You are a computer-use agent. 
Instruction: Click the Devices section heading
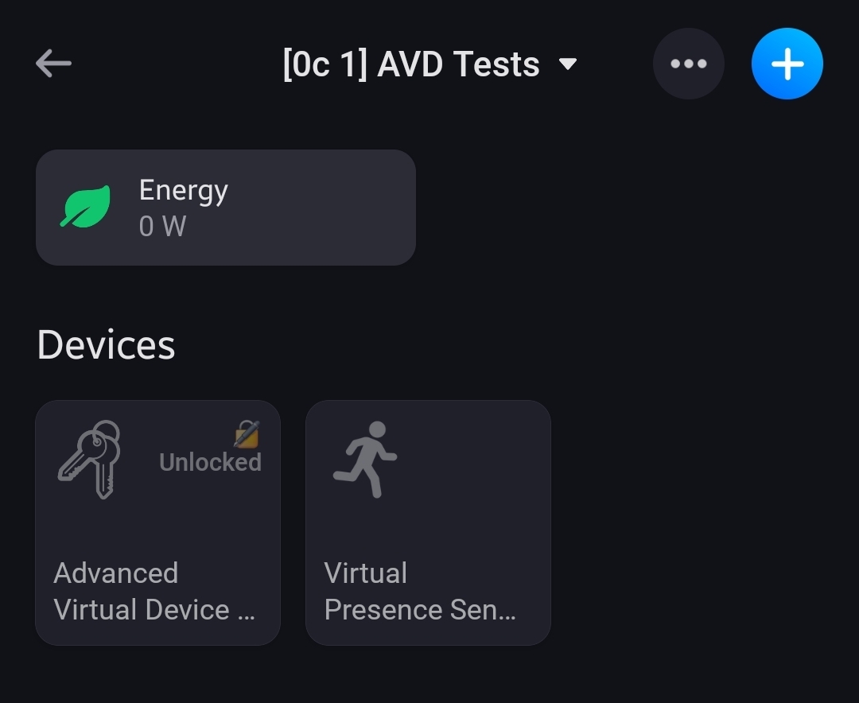click(x=106, y=344)
